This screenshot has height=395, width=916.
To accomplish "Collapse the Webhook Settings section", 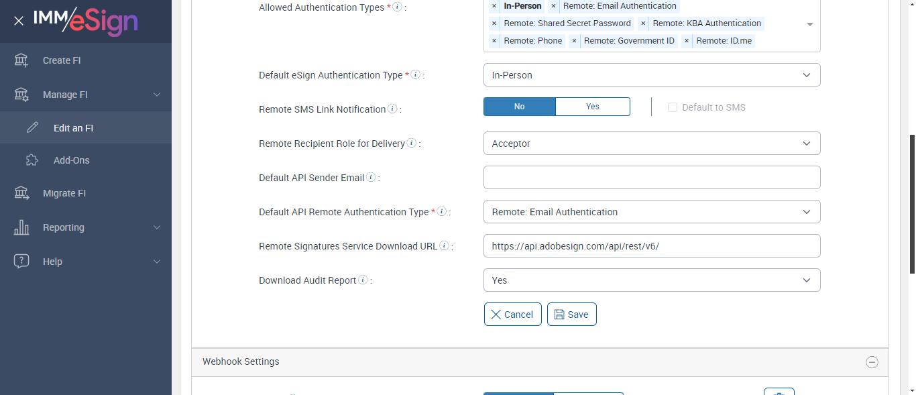I will [x=872, y=362].
